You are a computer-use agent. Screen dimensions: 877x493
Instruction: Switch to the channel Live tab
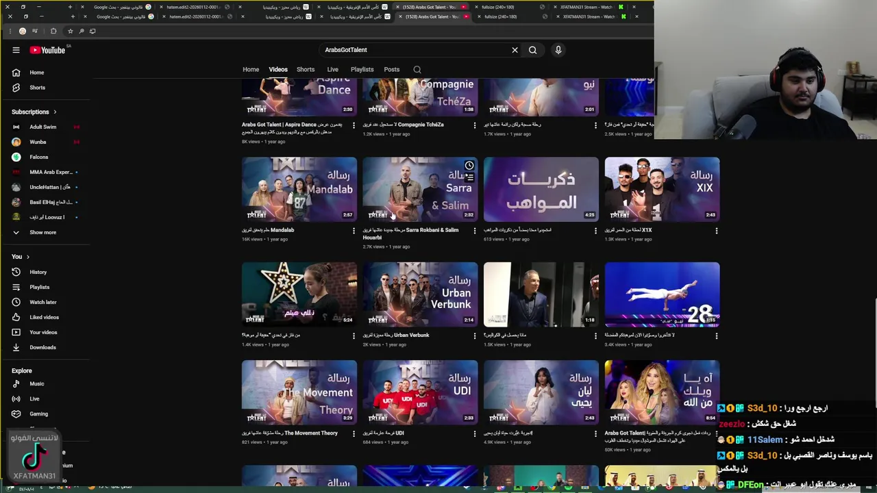coord(332,69)
